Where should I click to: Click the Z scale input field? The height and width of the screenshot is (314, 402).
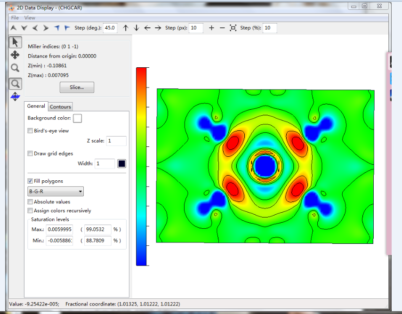click(116, 141)
